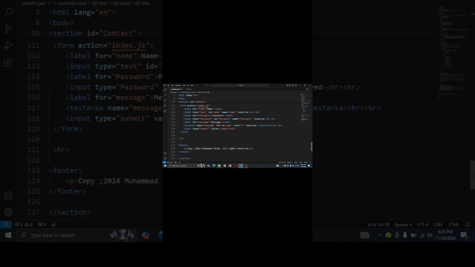Open Windows Start in the centered taskbar
The width and height of the screenshot is (475, 267).
tap(165, 166)
